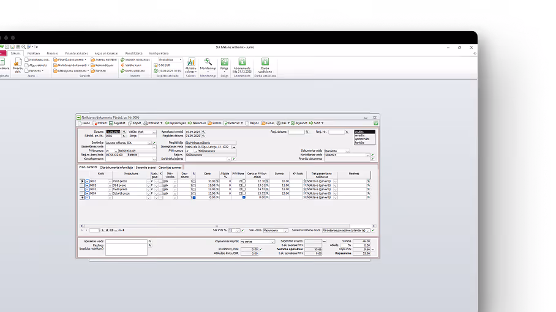Image resolution: width=556 pixels, height=312 pixels.
Task: Open Valūtu kursi
Action: pos(131,65)
